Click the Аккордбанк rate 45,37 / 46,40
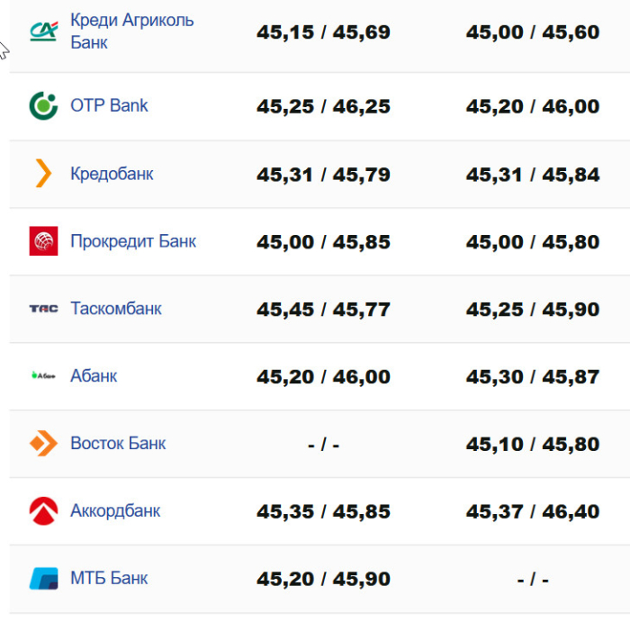 [533, 511]
